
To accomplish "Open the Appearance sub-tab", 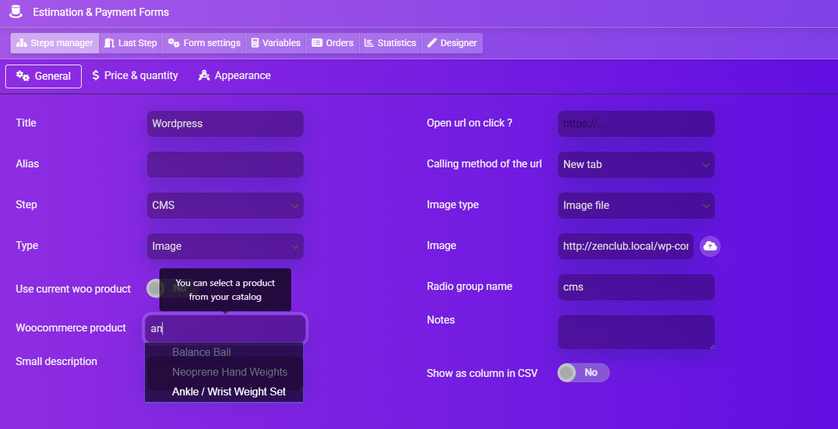I will 235,76.
